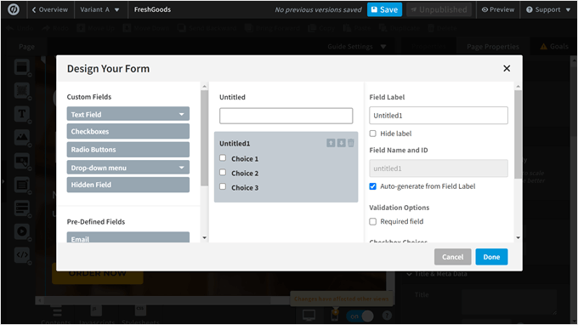Add a Radio Buttons custom field

127,150
